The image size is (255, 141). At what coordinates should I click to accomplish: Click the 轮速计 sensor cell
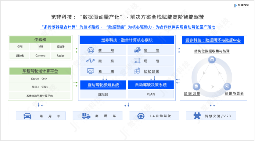pyautogui.click(x=60, y=46)
